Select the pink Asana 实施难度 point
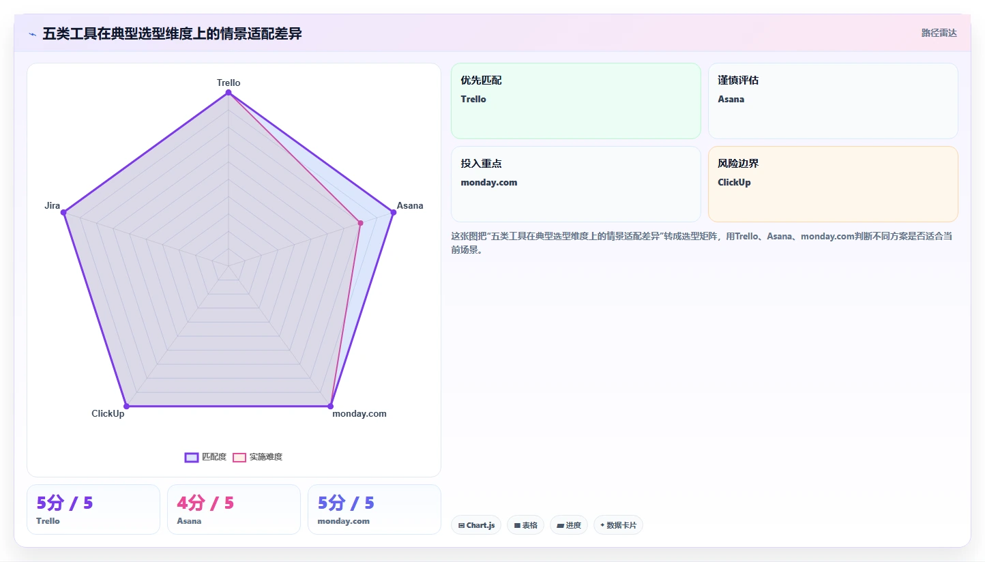985x562 pixels. tap(360, 223)
